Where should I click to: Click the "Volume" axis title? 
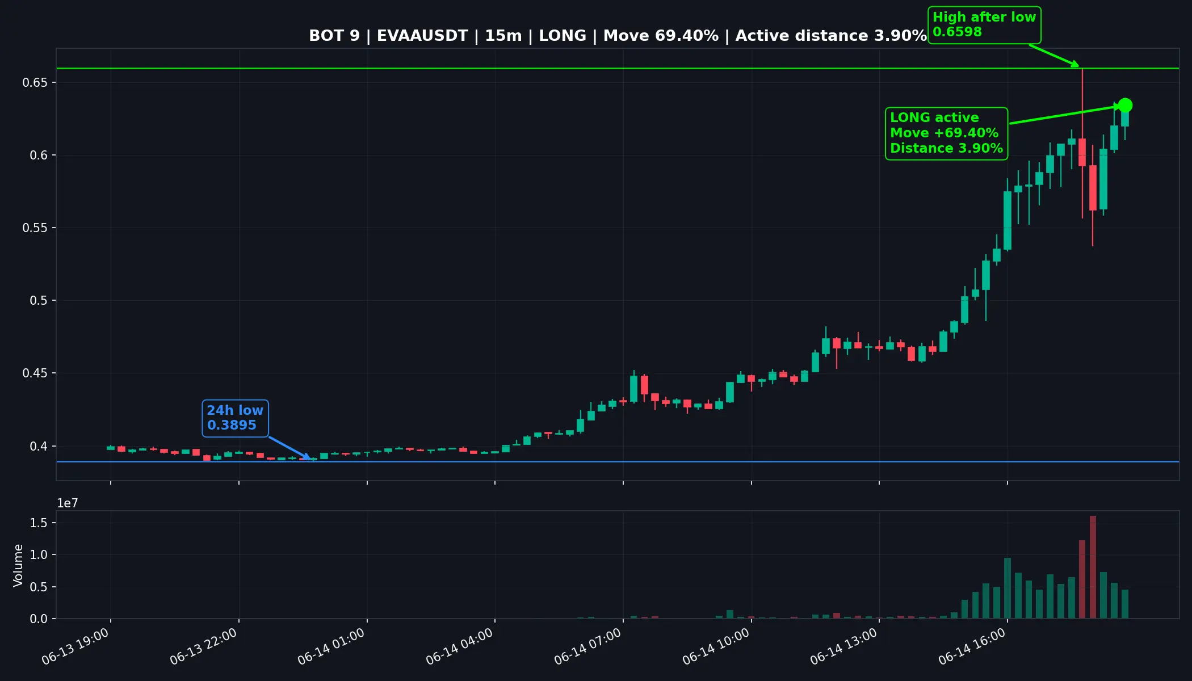18,565
